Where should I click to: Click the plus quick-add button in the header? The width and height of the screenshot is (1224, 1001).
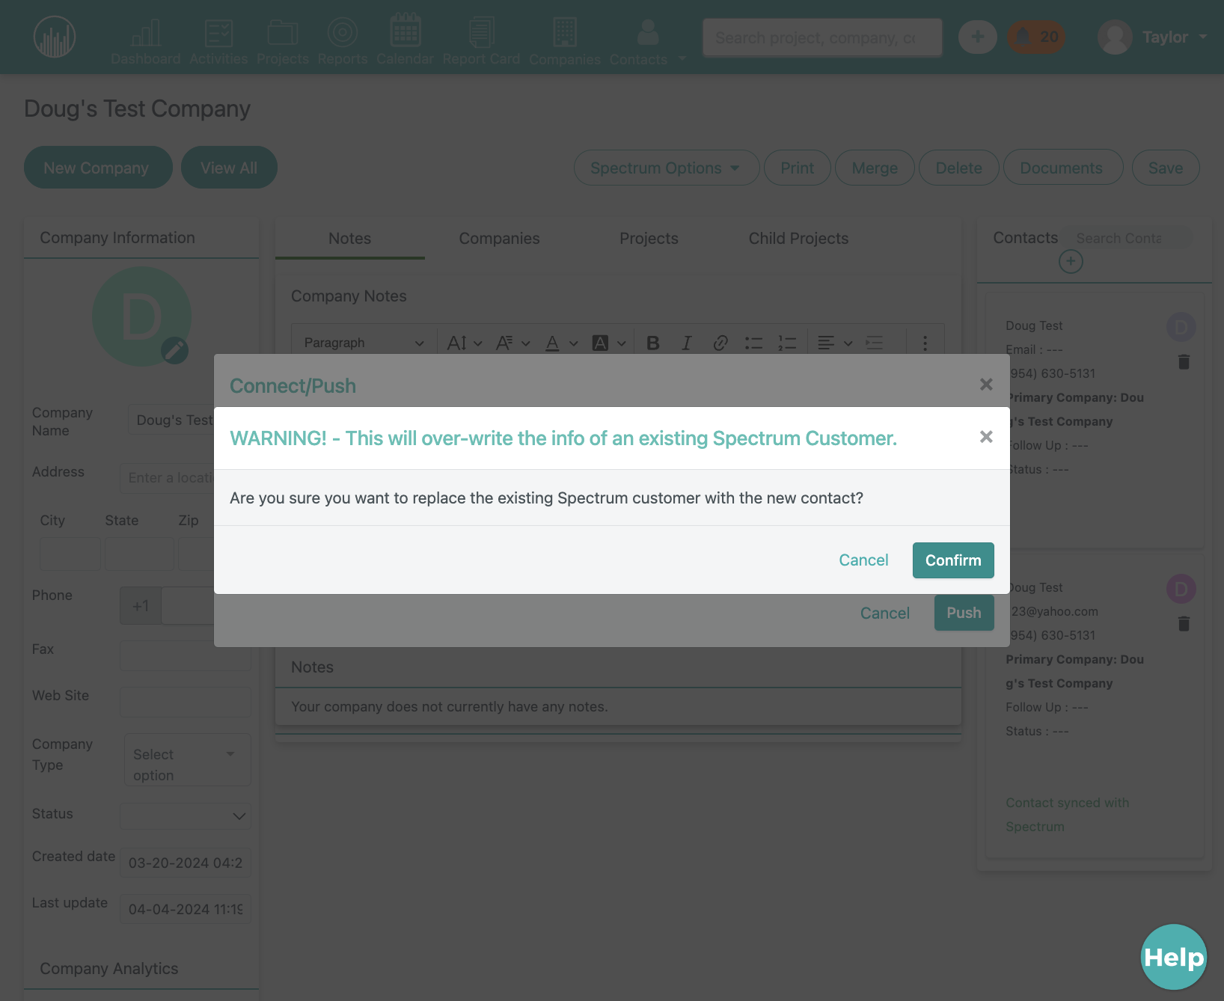point(978,37)
